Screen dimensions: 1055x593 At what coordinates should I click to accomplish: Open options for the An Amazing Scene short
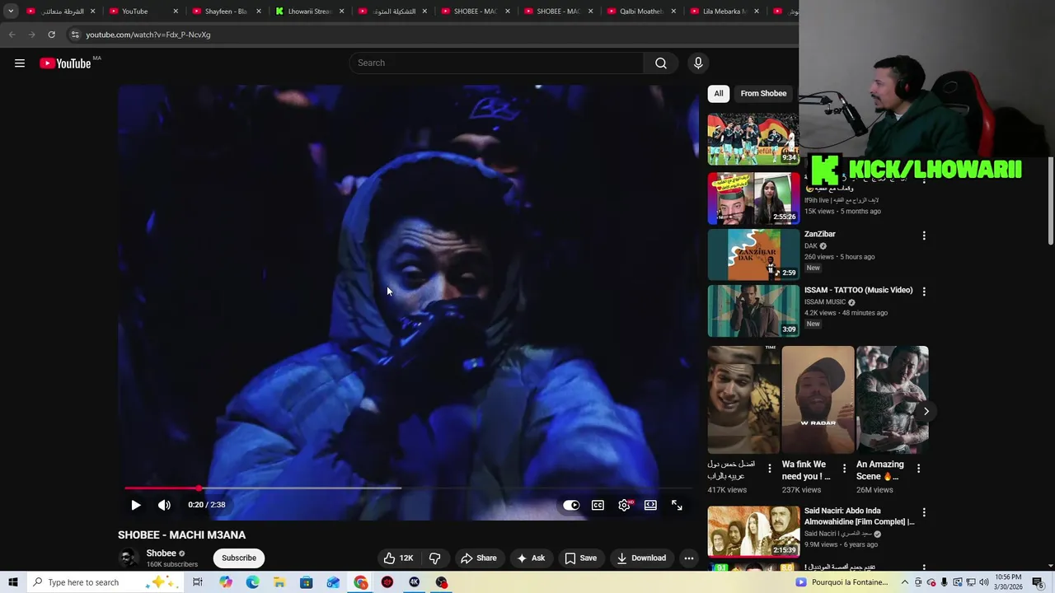pos(918,469)
